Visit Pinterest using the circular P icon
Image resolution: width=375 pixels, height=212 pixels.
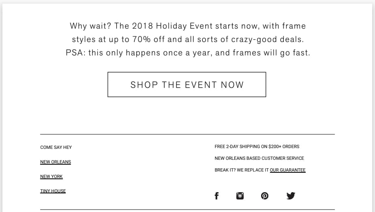(x=264, y=196)
